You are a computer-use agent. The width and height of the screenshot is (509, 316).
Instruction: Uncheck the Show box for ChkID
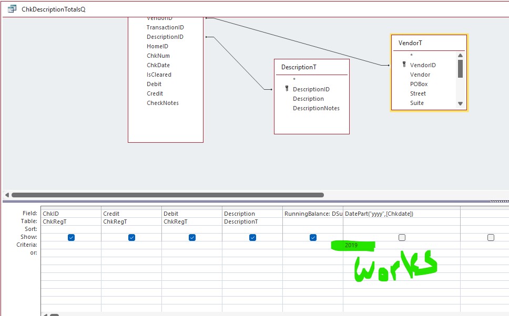pos(71,238)
